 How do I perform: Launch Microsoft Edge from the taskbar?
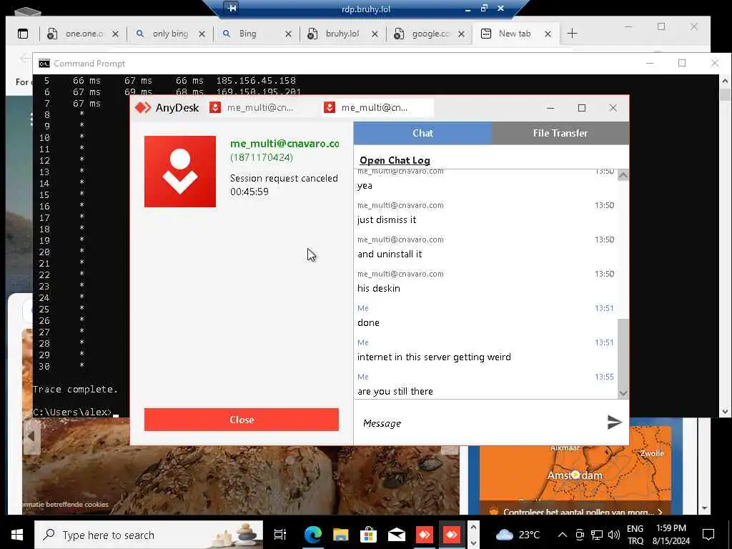pyautogui.click(x=313, y=535)
